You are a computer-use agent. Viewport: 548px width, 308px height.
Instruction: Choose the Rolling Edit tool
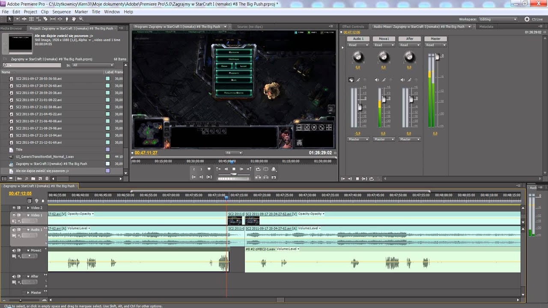pos(31,19)
